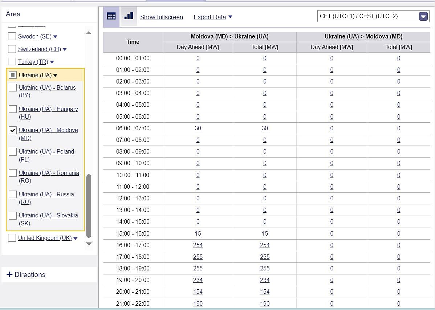Expand Turkey (TR) borders list
The width and height of the screenshot is (435, 310).
click(x=52, y=62)
